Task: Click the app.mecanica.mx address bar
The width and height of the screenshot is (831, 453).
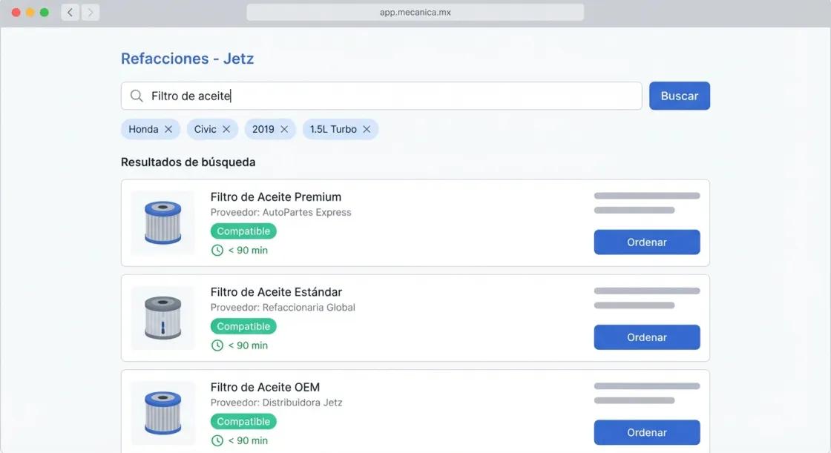Action: tap(415, 12)
